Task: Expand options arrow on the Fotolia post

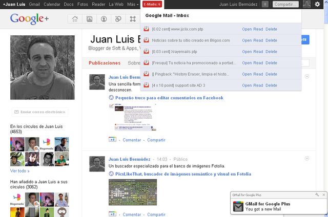Action: pos(307,158)
